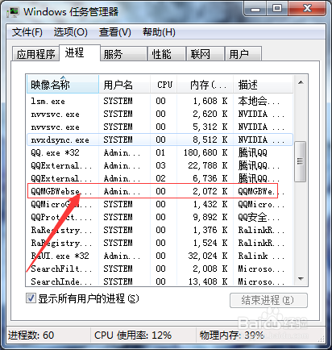The width and height of the screenshot is (332, 350).
Task: Show the 用户 tab
Action: pyautogui.click(x=243, y=54)
